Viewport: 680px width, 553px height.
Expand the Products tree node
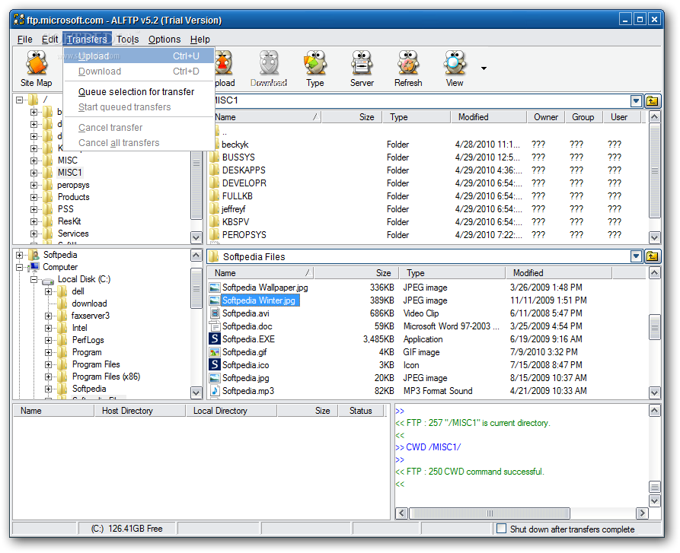click(34, 197)
